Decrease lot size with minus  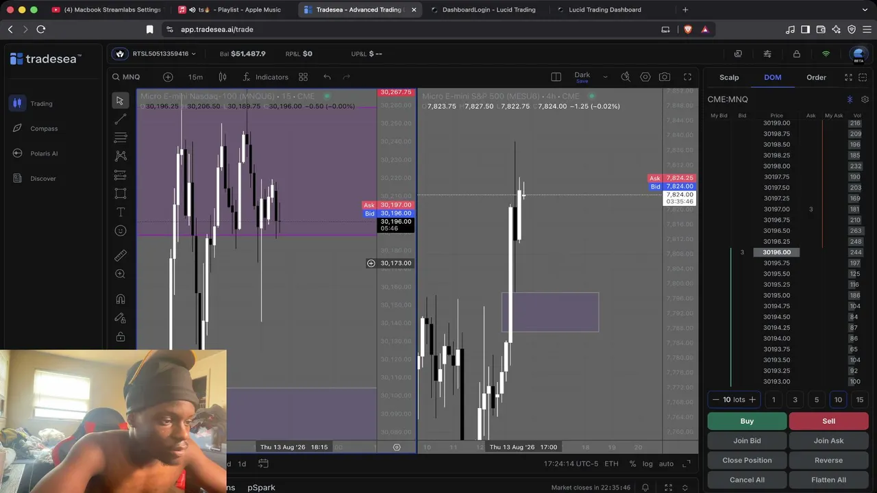[x=716, y=400]
